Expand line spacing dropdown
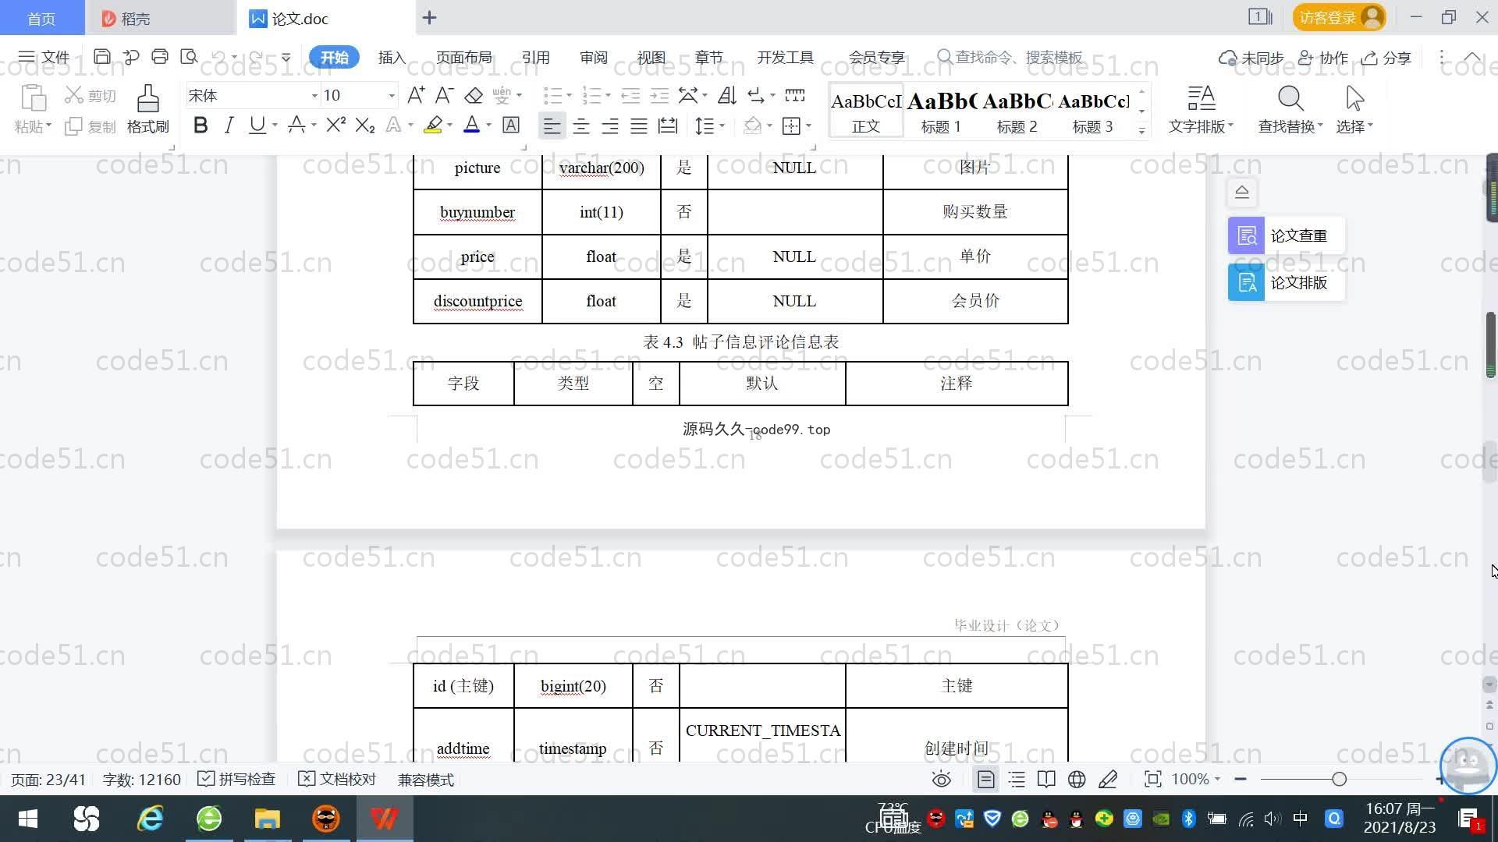This screenshot has width=1498, height=842. 722,126
